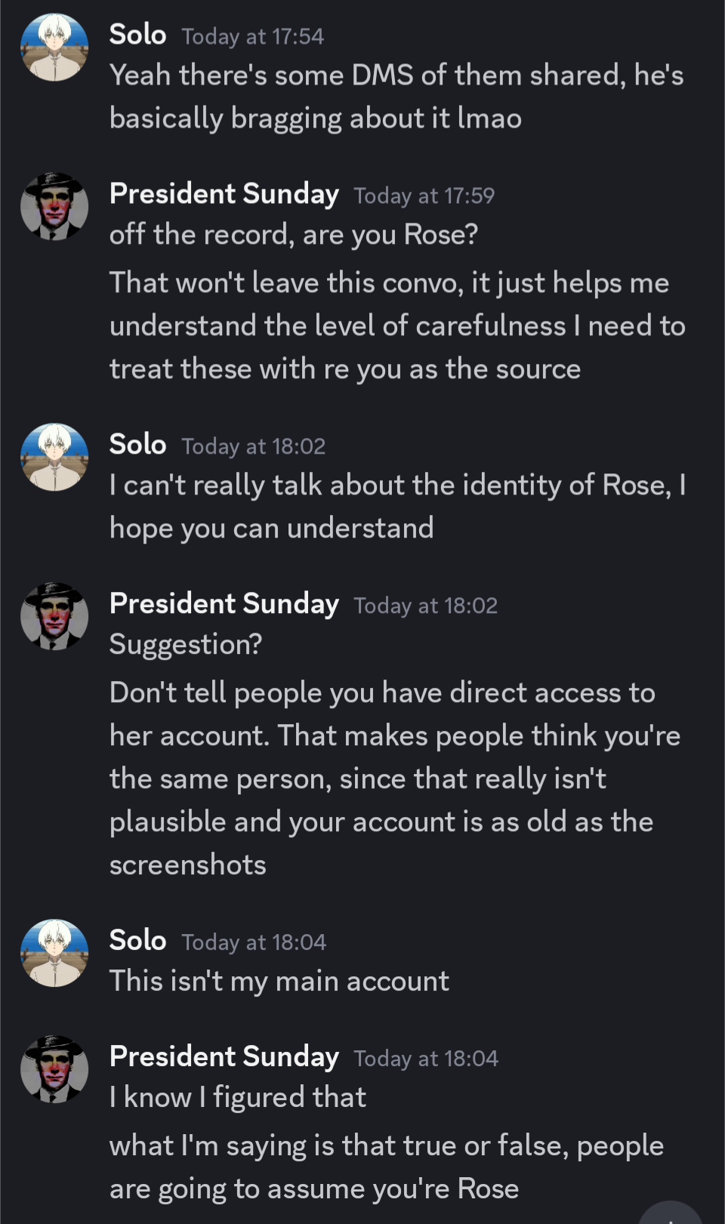Tap President Sunday's avatar on 18:02 message
Screen dimensions: 725x1224
coord(54,616)
